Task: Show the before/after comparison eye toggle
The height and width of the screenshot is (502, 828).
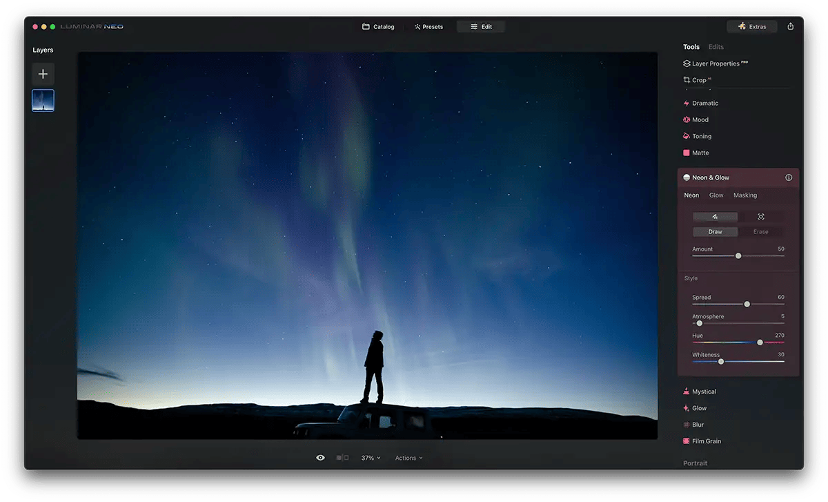Action: [x=320, y=457]
